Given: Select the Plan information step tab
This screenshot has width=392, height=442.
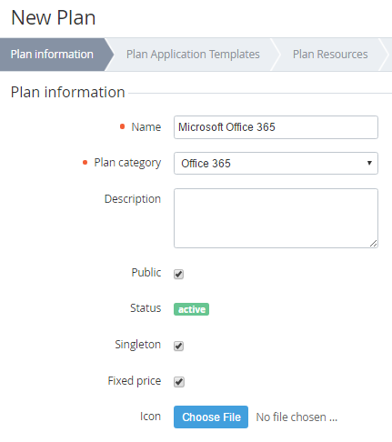Looking at the screenshot, I should click(52, 55).
